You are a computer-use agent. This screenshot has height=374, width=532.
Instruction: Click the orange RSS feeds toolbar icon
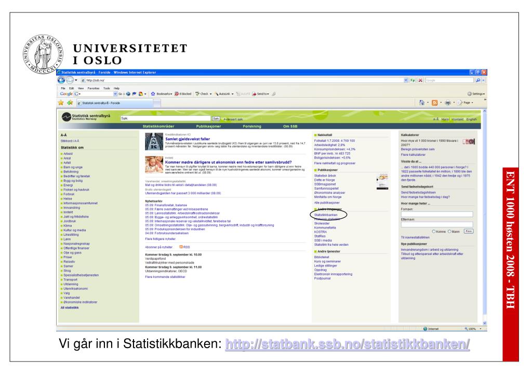coord(435,102)
